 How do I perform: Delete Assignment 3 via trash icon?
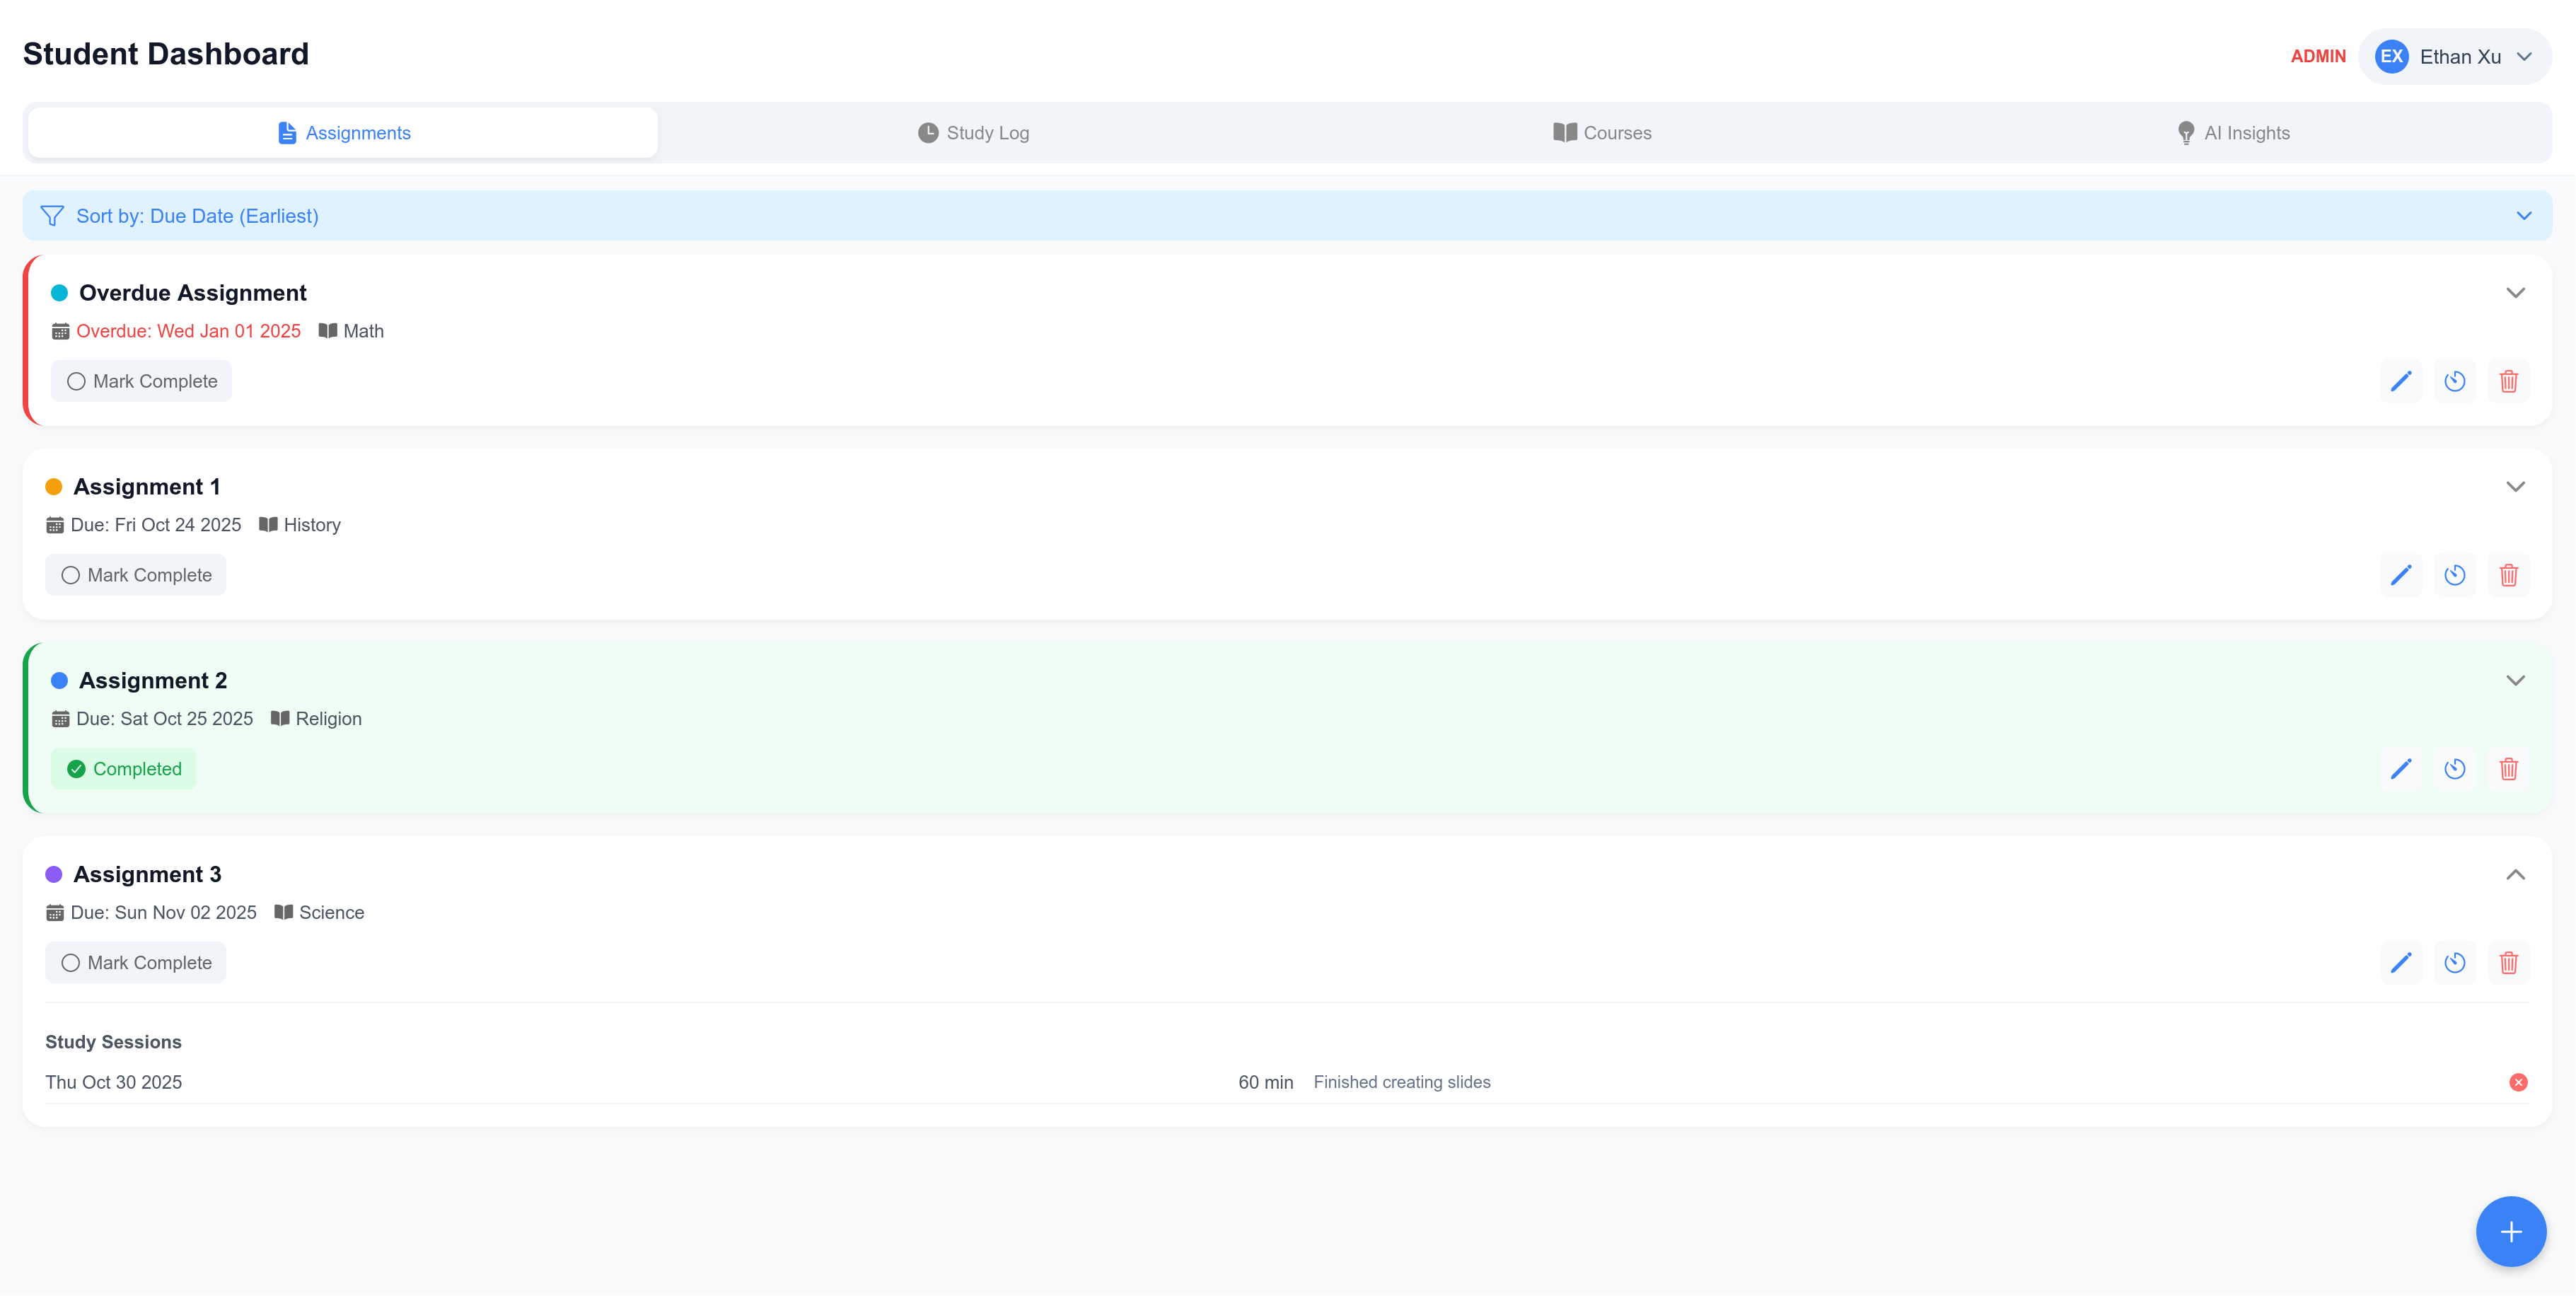point(2509,963)
